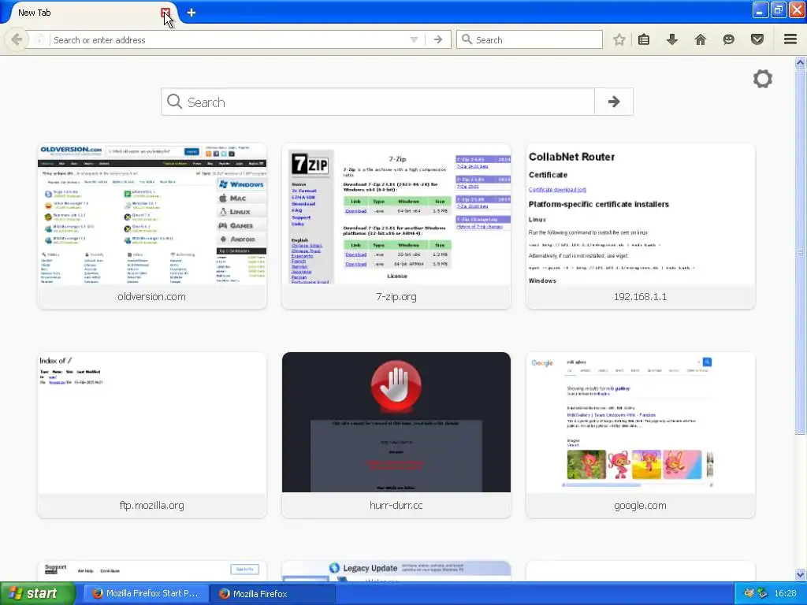807x605 pixels.
Task: Close the New Tab tab
Action: [x=165, y=13]
